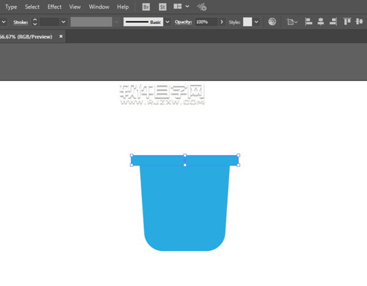Click the vertical align top icon
Screen dimensions: 367x286
pyautogui.click(x=347, y=21)
